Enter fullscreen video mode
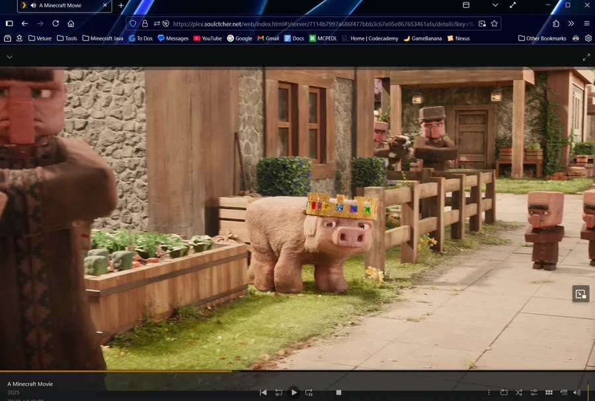 pyautogui.click(x=586, y=57)
